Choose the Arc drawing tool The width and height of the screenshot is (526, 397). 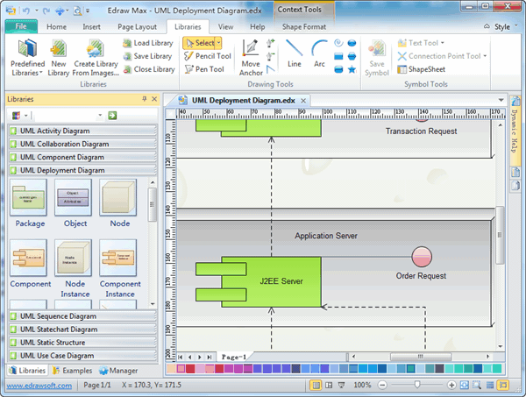319,53
